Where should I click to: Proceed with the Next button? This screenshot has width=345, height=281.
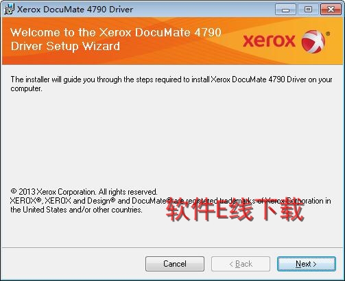307,264
